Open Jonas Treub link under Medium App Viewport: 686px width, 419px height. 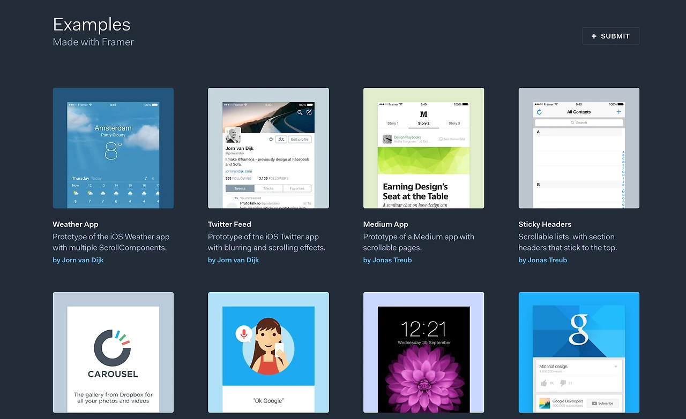[387, 260]
